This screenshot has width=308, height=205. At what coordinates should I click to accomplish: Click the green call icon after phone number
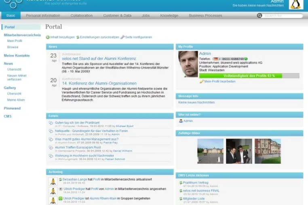pyautogui.click(x=246, y=59)
